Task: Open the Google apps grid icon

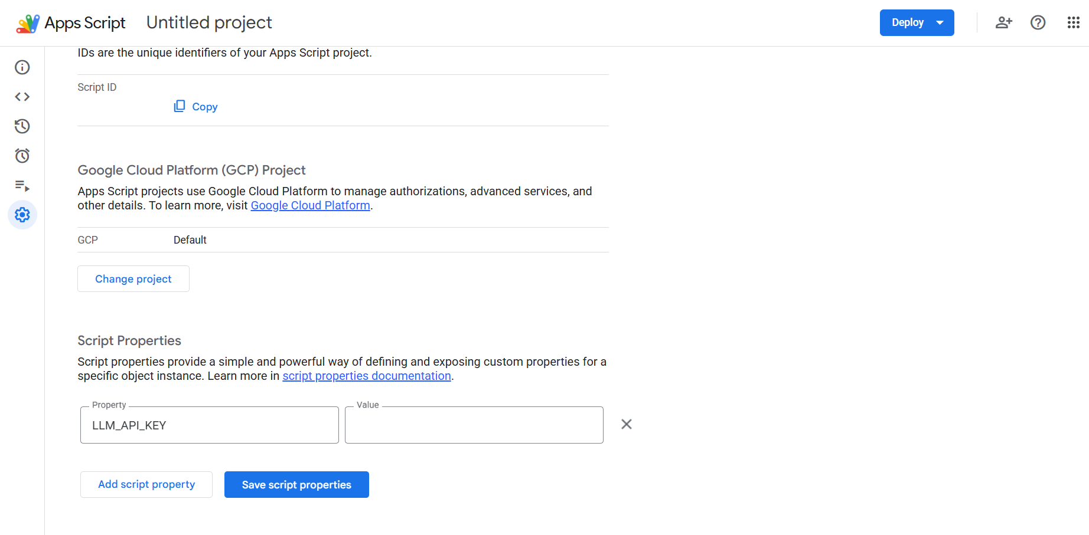Action: [x=1073, y=22]
